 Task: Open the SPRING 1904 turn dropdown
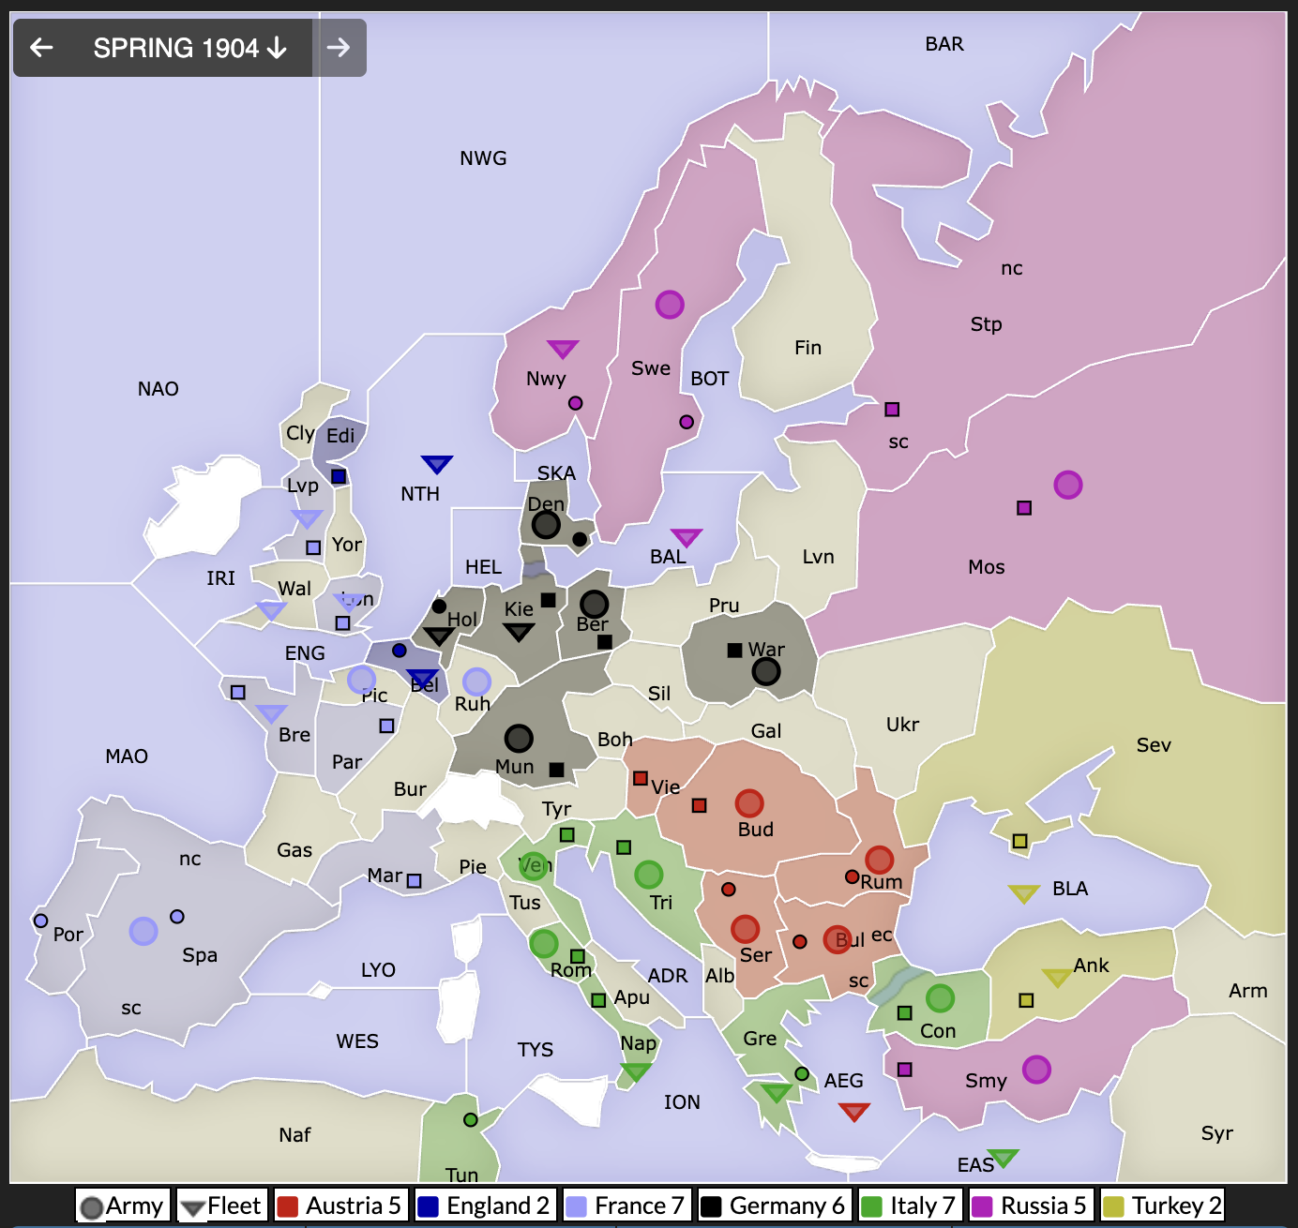[190, 48]
